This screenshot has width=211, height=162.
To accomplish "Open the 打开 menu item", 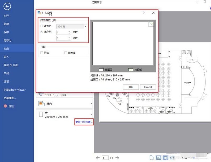I will coord(6,16).
